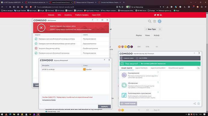The image size is (208, 116).
Task: Click the New Topic button
Action: [151, 29]
